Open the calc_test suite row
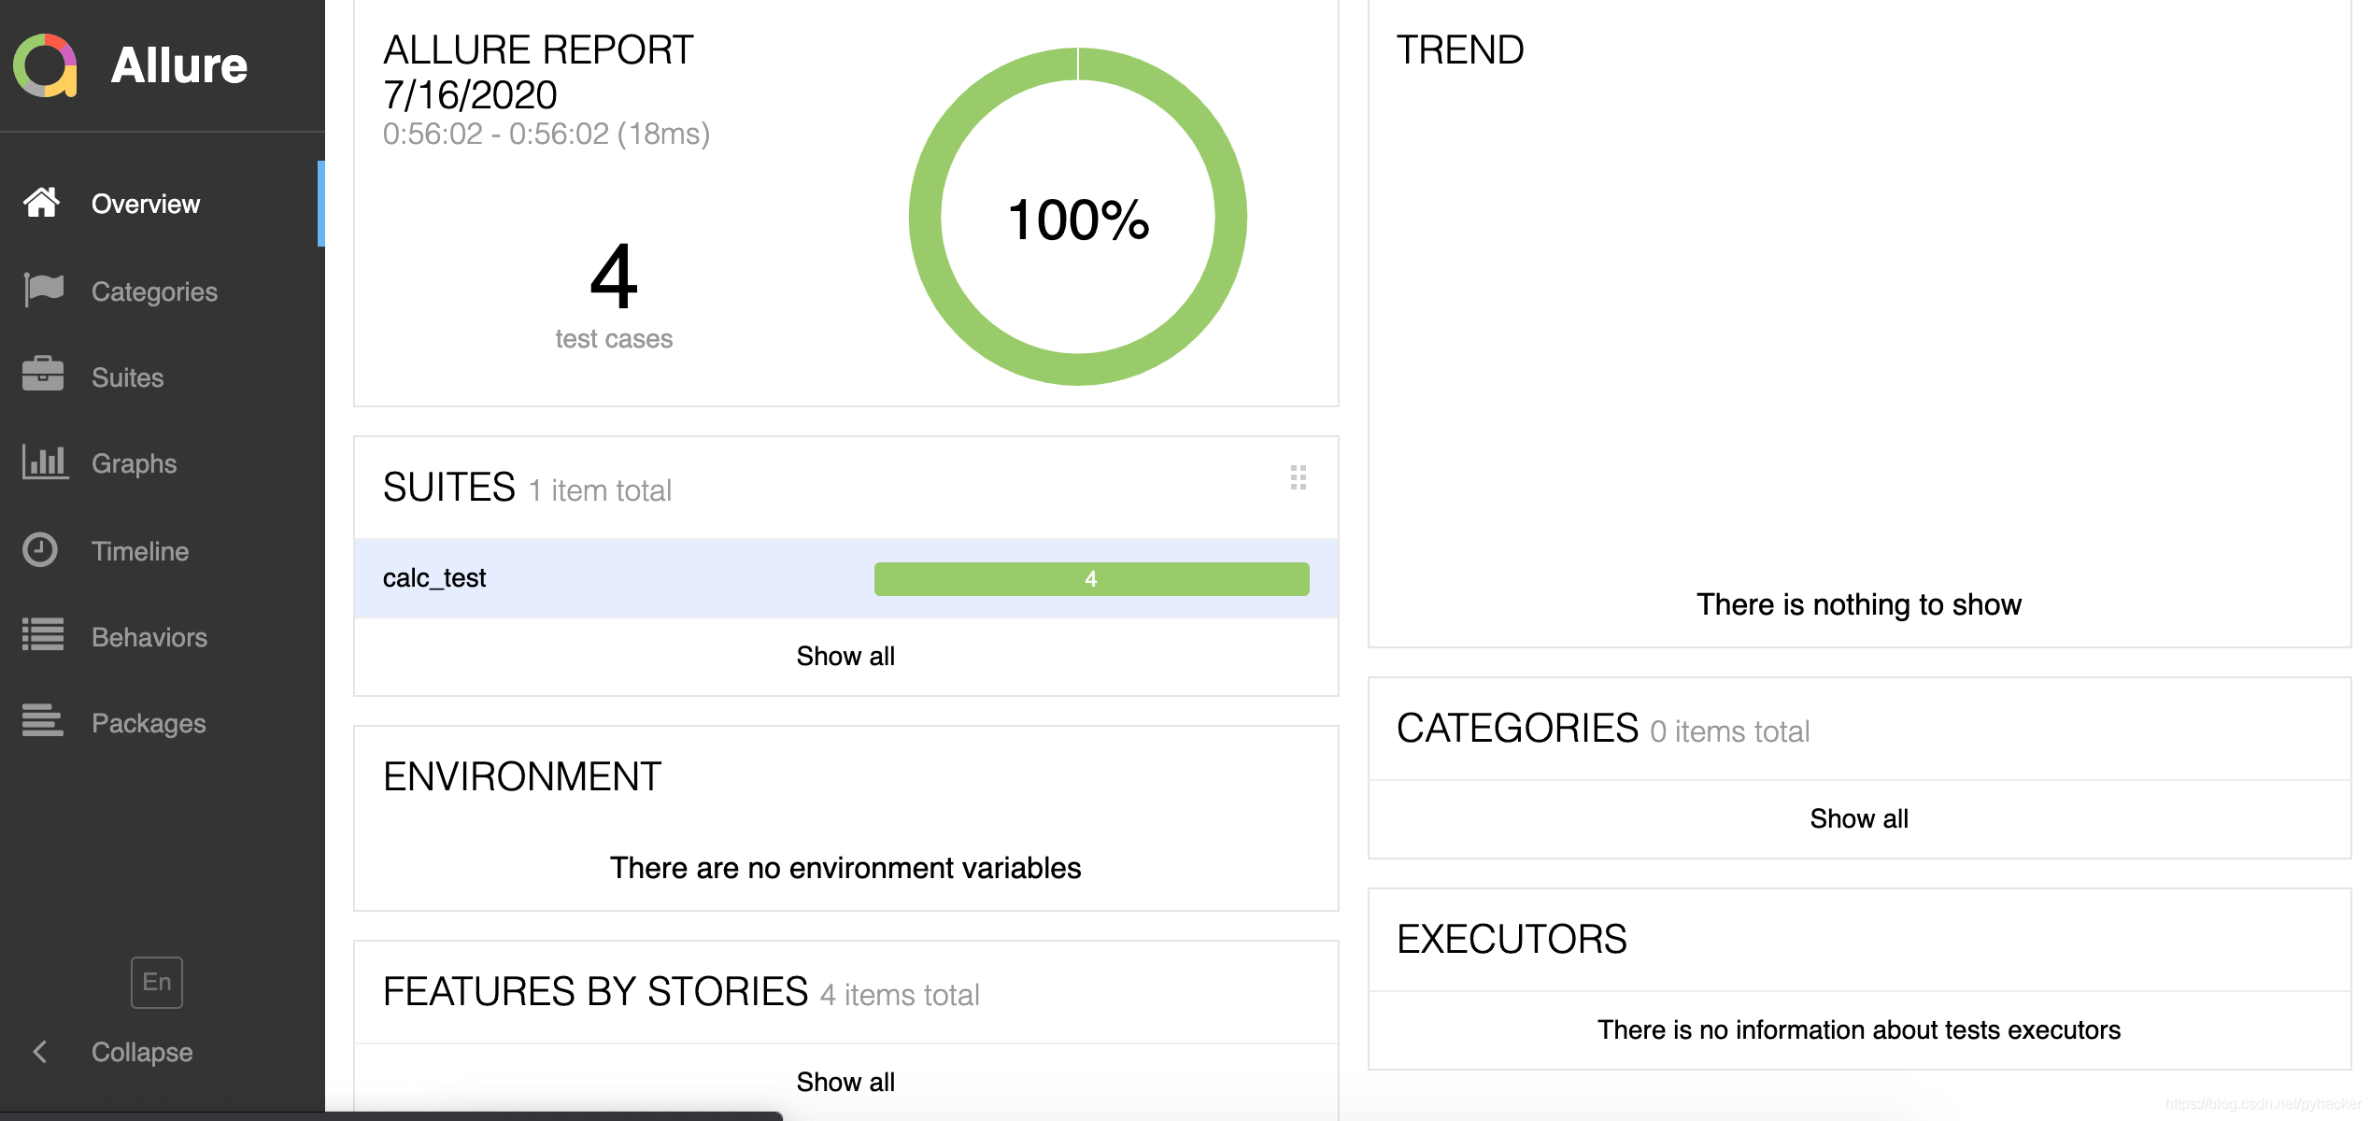Image resolution: width=2371 pixels, height=1121 pixels. 434,578
